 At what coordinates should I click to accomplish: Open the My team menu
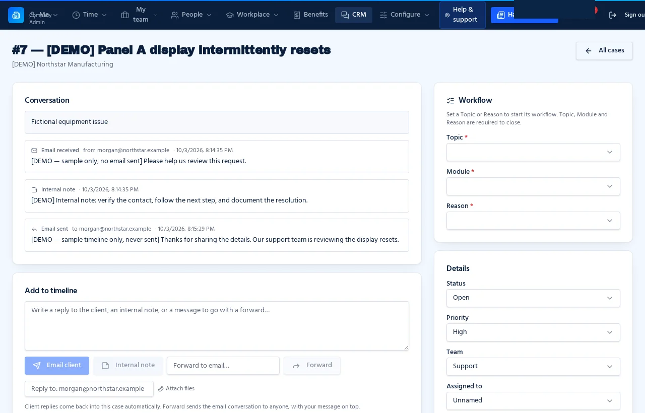(x=140, y=15)
